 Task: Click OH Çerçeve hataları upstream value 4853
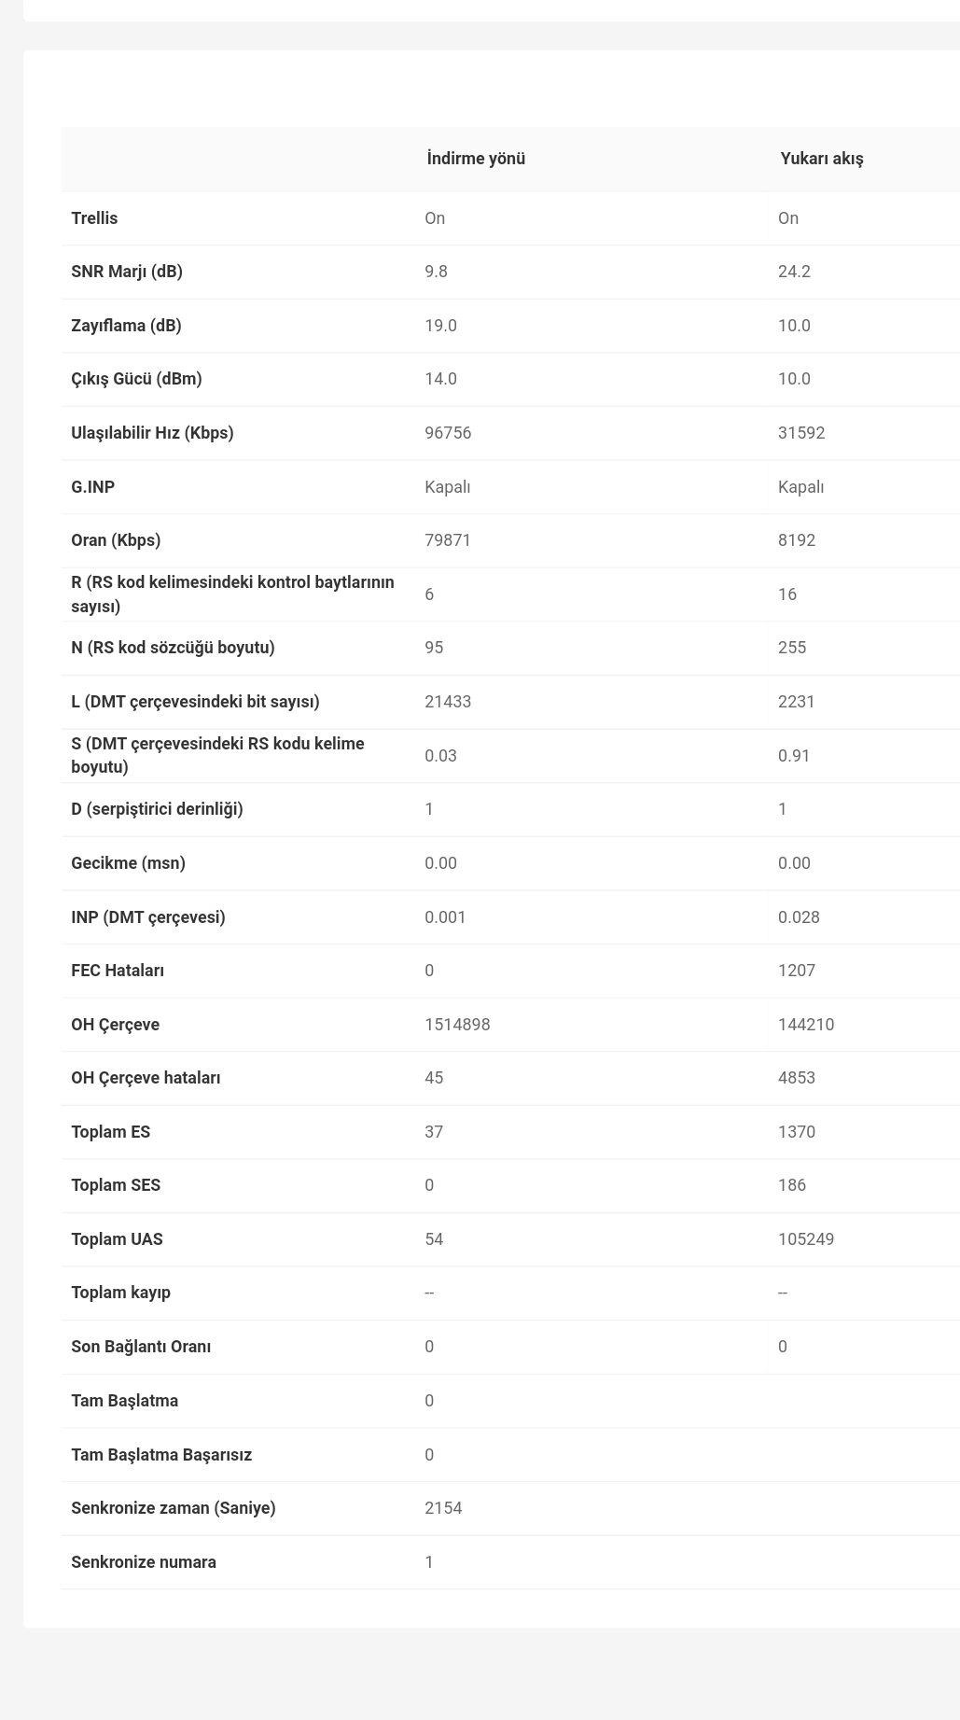tap(797, 1078)
